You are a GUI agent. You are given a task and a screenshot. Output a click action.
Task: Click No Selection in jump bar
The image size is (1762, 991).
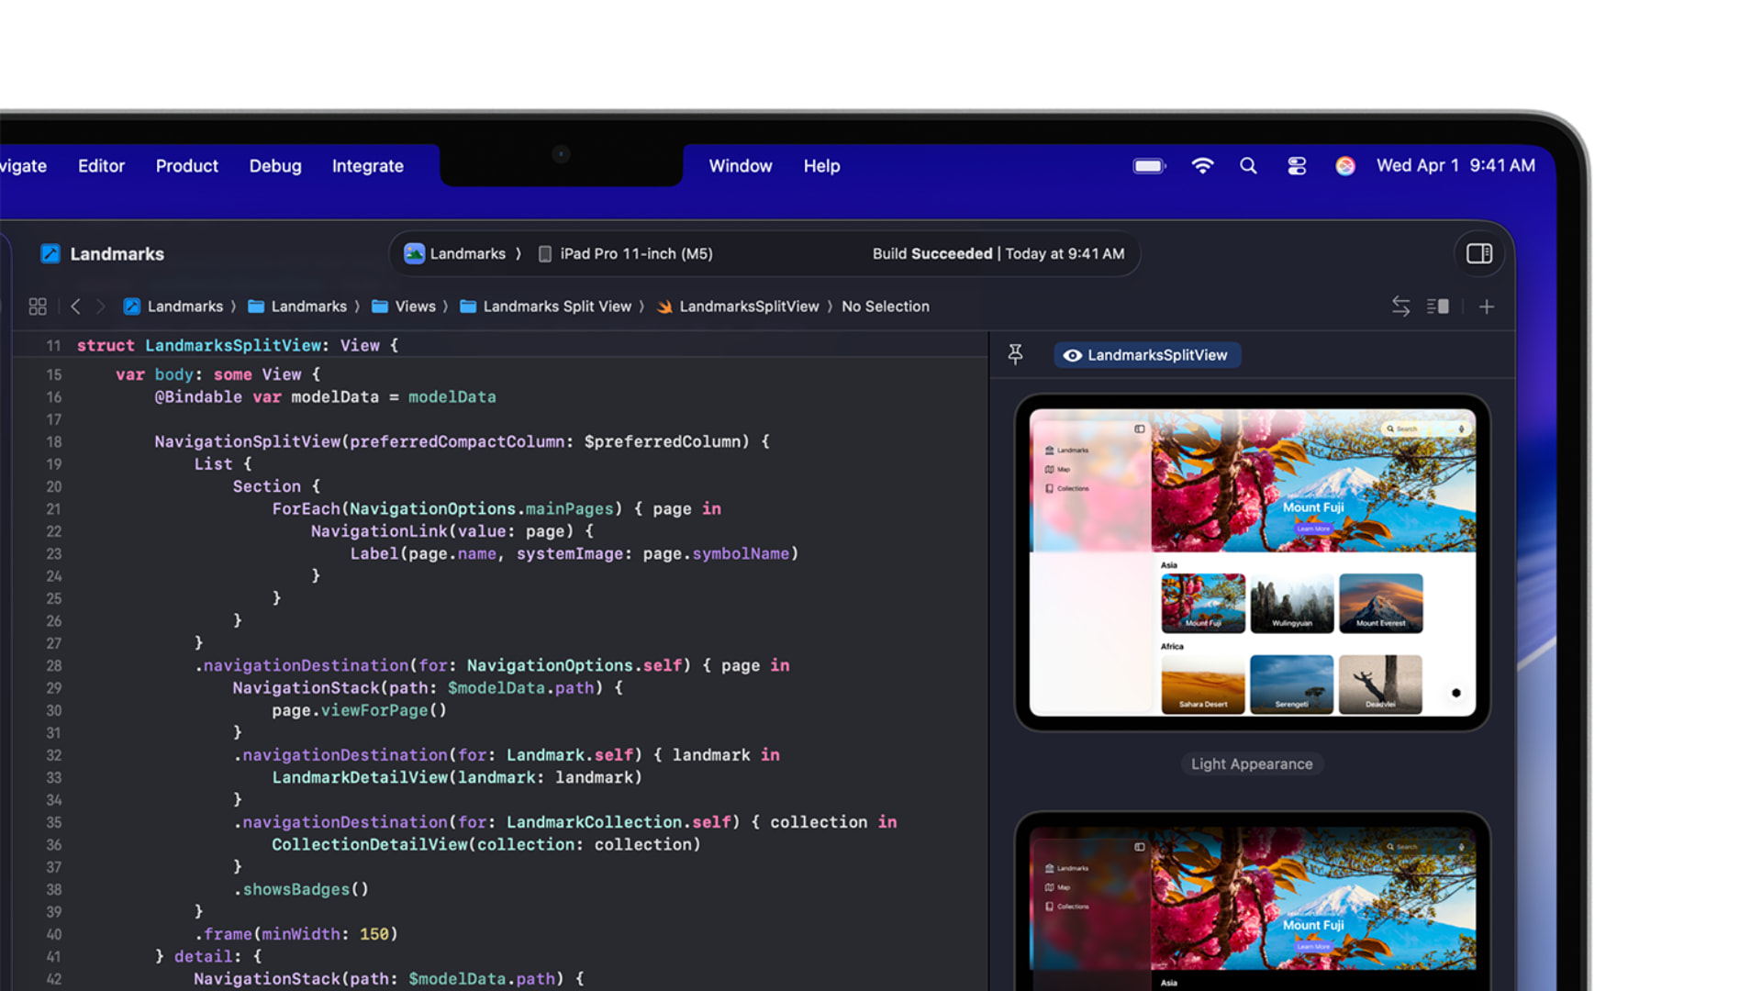[x=886, y=306]
